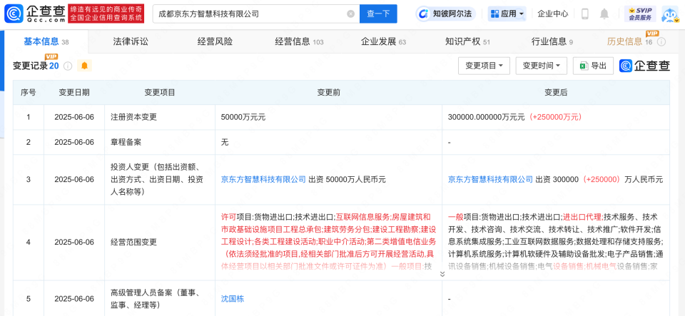Expand the 经营范围变更 row with the double chevron
685x316 pixels.
(x=442, y=274)
